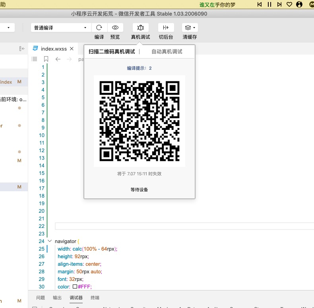314x308 pixels.
Task: Click the globe icon in menu bar
Action: click(x=299, y=4)
